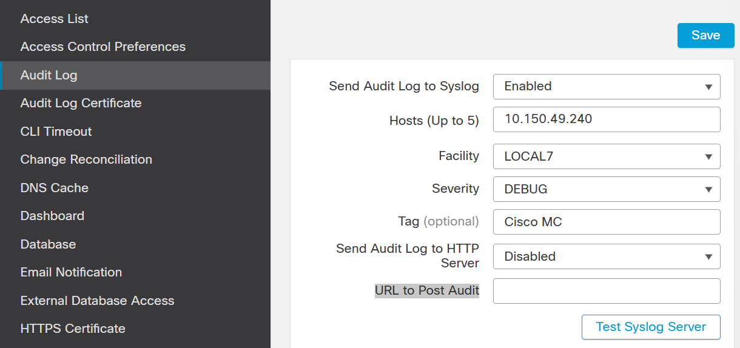Viewport: 740px width, 348px height.
Task: Select DNS Cache in the sidebar
Action: coord(55,188)
